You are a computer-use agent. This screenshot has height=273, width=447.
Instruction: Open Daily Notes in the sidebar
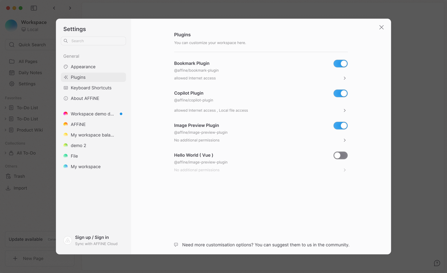[31, 73]
